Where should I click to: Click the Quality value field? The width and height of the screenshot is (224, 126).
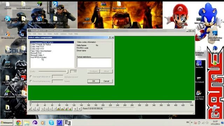coord(73,71)
